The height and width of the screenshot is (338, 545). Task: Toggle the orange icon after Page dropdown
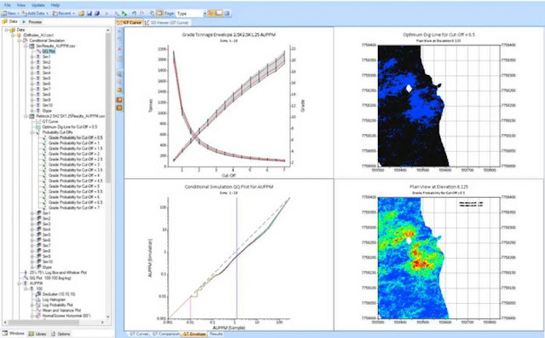pos(212,13)
